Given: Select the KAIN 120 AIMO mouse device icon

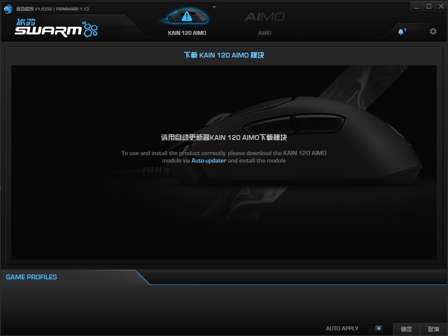Looking at the screenshot, I should tap(187, 16).
